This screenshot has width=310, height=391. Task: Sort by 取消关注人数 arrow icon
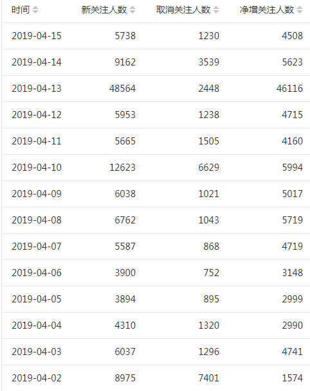216,10
